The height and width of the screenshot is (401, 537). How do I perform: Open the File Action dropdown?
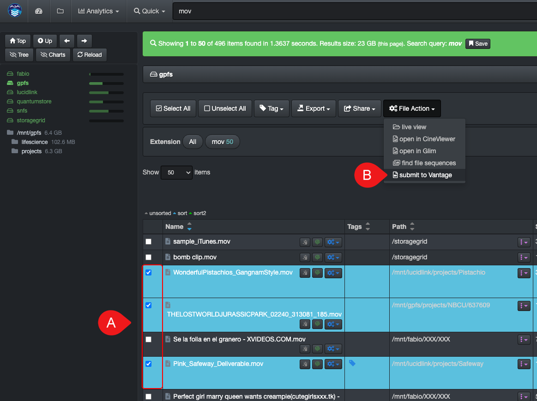(411, 108)
